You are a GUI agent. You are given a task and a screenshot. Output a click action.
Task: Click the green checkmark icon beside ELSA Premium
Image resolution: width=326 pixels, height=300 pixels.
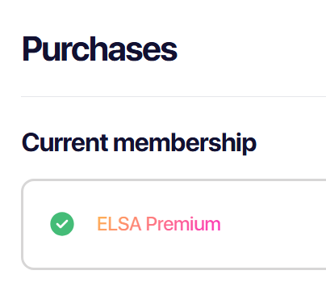pos(62,224)
